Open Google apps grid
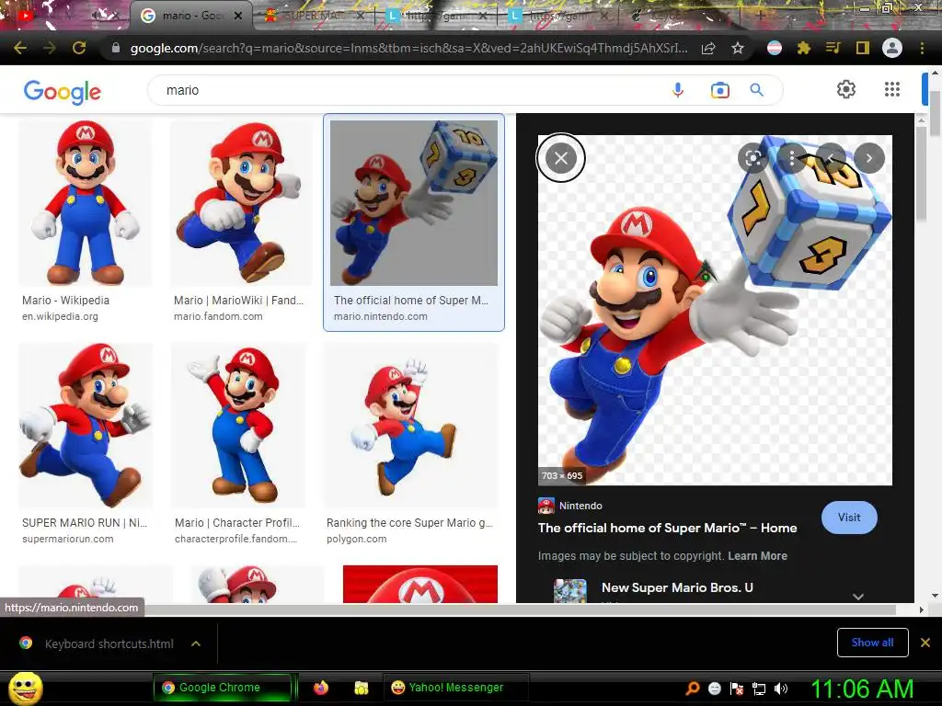 pyautogui.click(x=892, y=89)
